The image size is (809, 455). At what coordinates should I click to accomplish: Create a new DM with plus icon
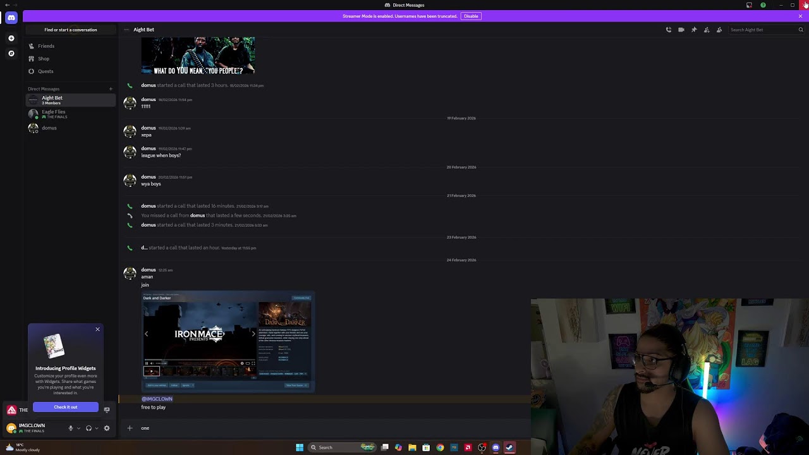tap(111, 89)
